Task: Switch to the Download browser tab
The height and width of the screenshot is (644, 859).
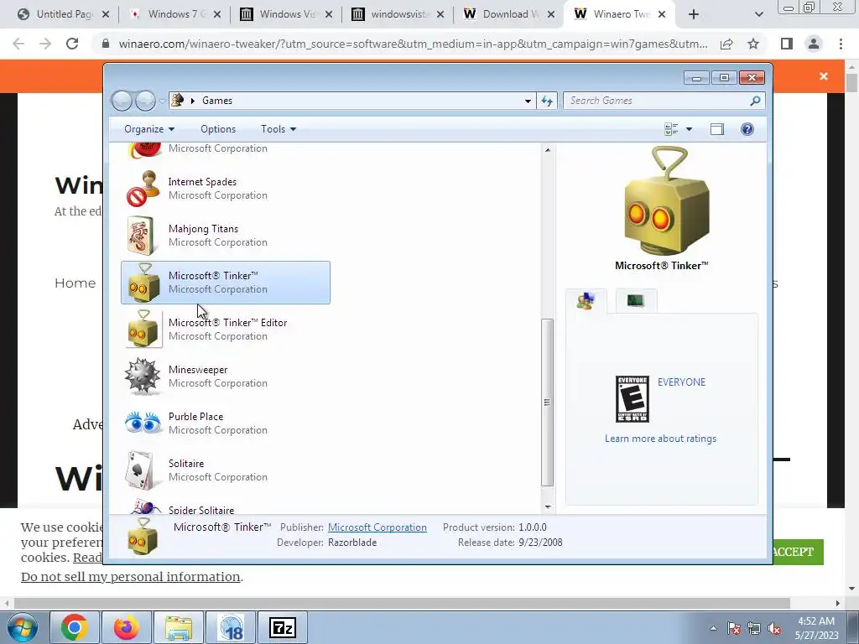Action: point(510,14)
